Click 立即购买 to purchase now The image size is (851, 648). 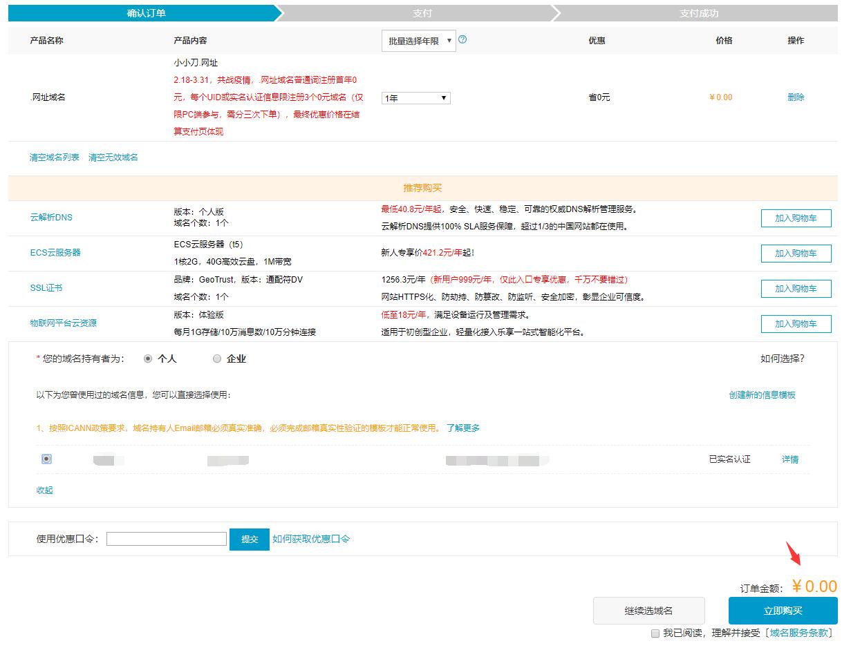(x=783, y=611)
